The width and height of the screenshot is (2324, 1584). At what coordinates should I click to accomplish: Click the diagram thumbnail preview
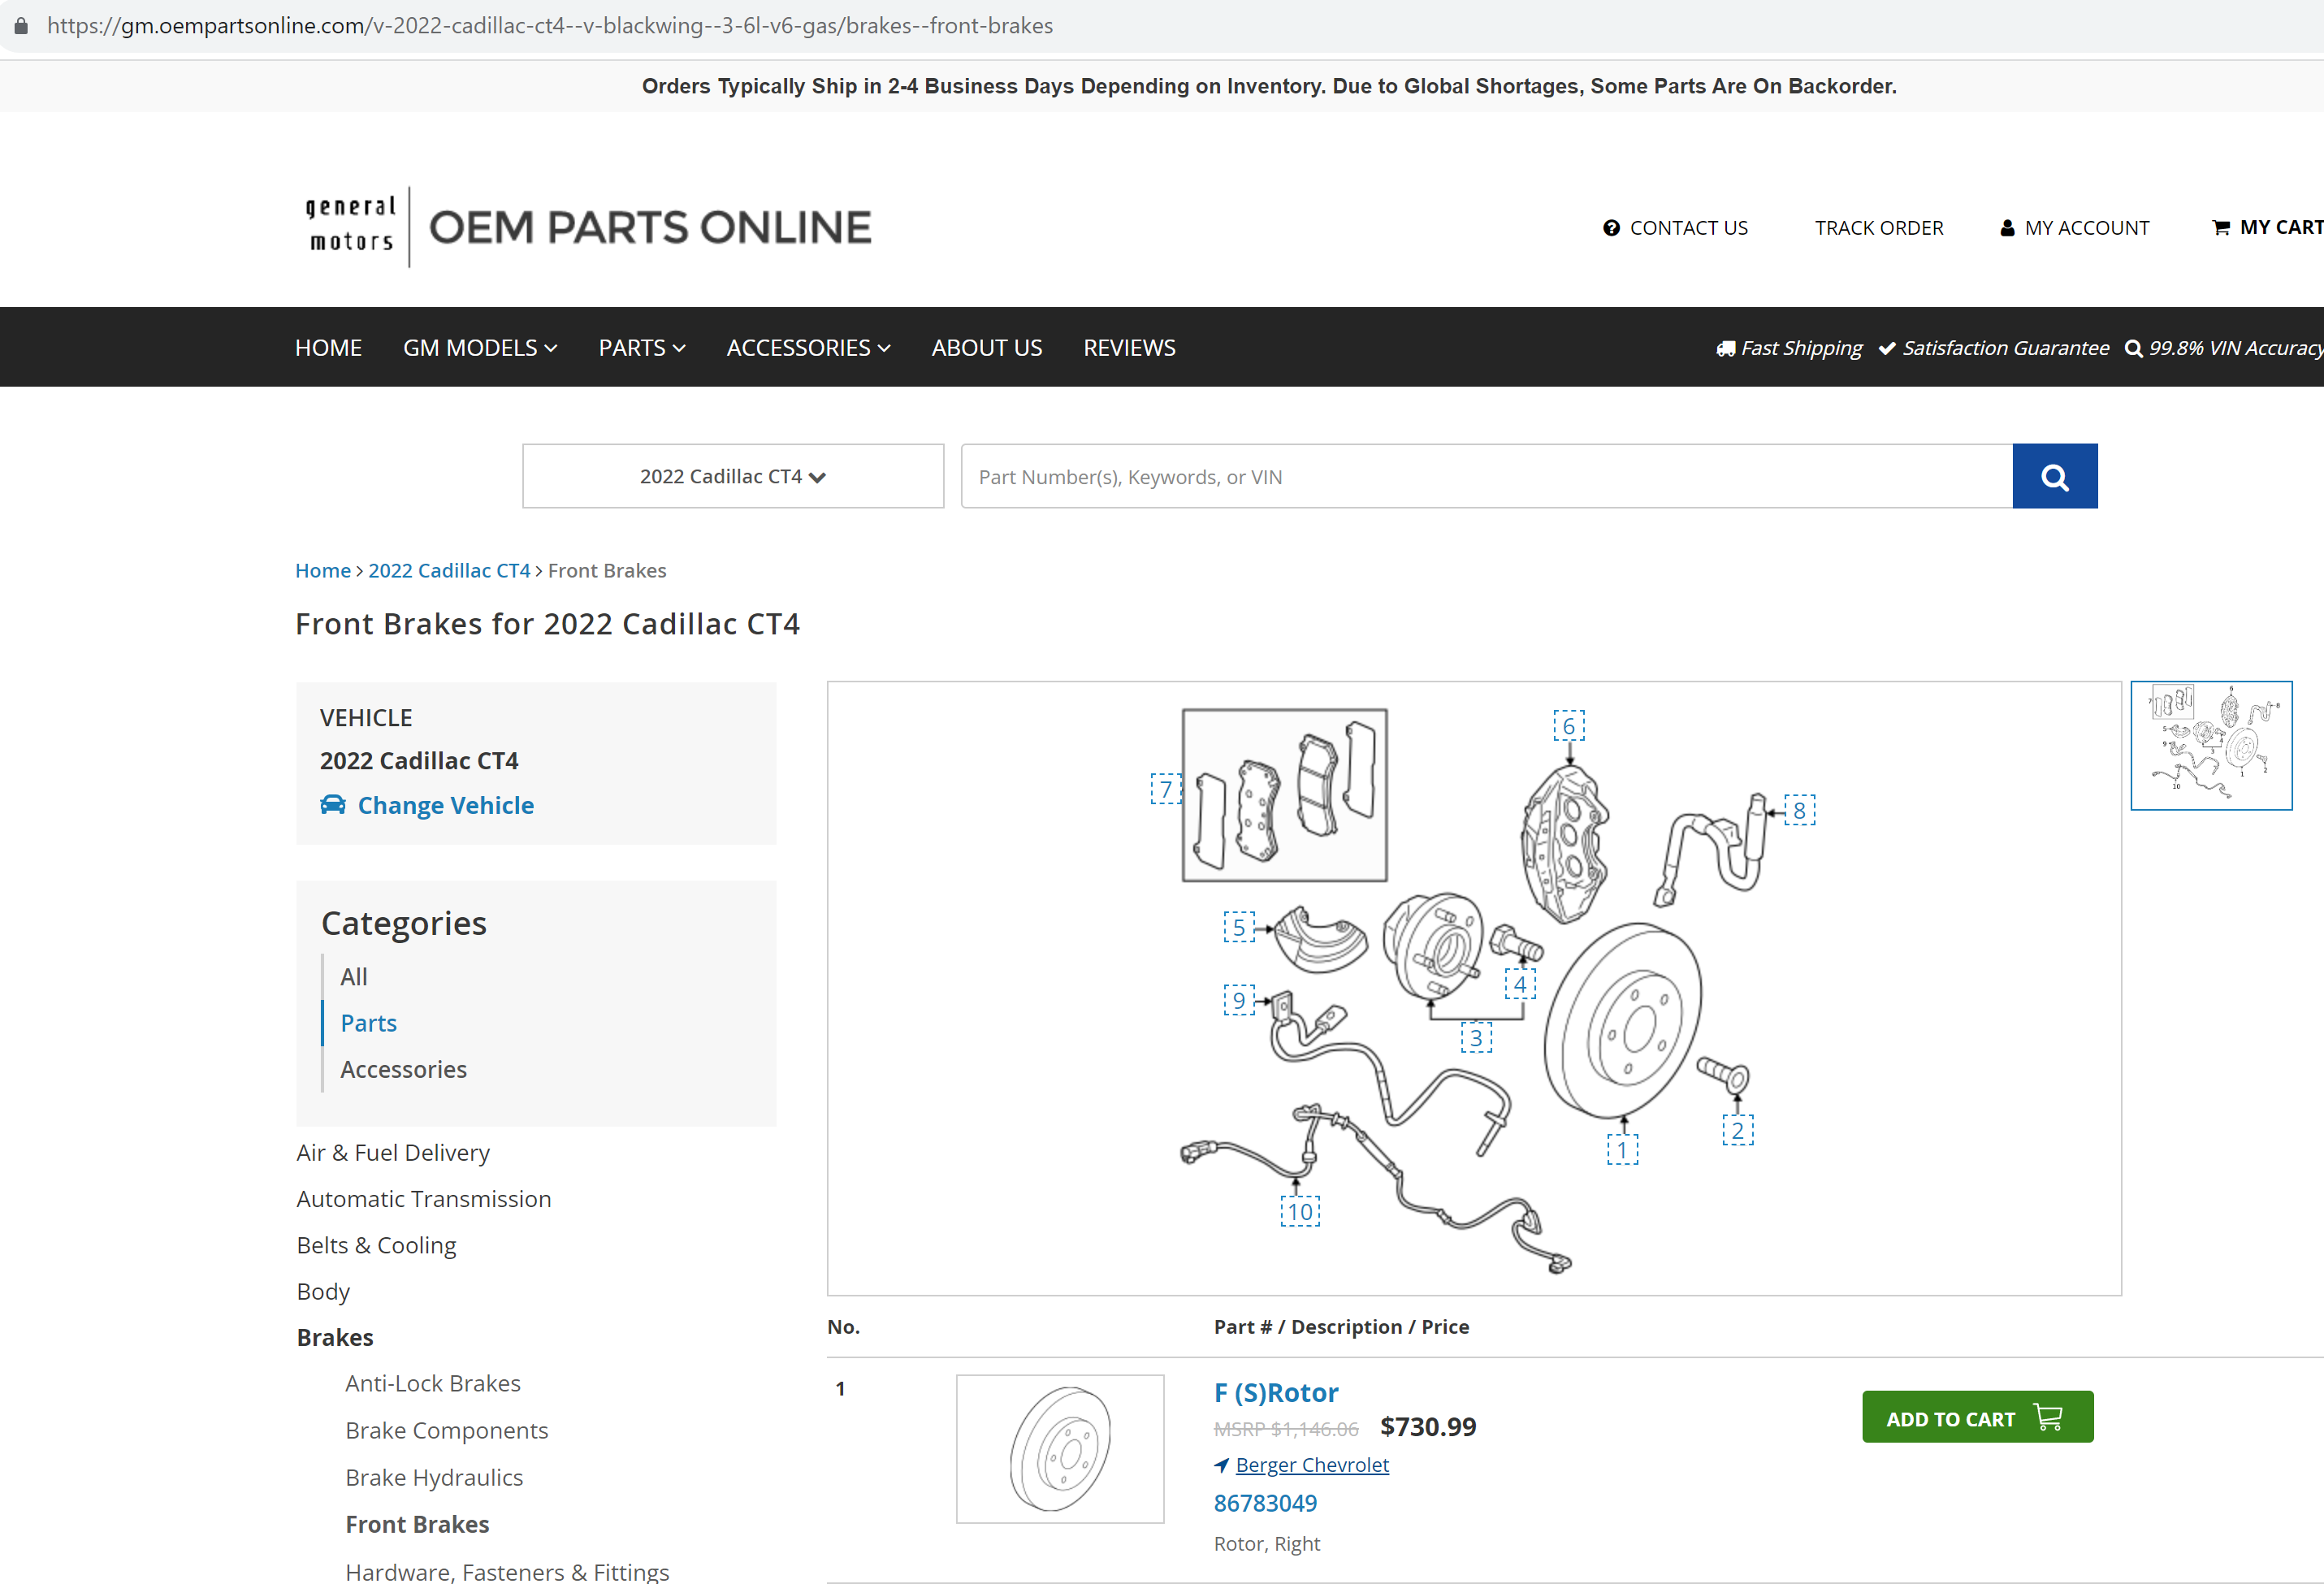click(x=2211, y=745)
